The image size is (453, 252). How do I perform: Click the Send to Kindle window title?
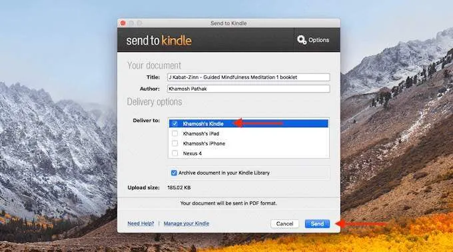[x=228, y=23]
